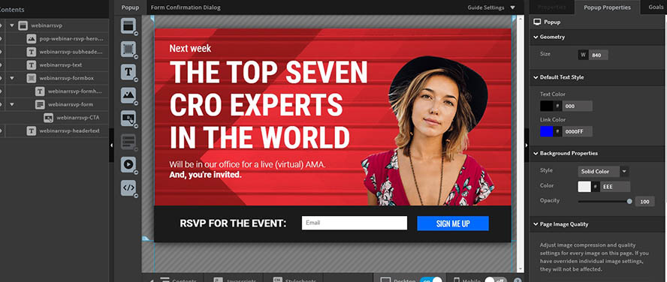
Task: Click the Link Color hex field 0000FF
Action: coord(577,132)
